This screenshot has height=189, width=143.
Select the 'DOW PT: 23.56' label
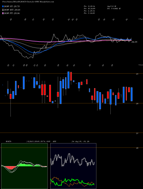pos(12,13)
